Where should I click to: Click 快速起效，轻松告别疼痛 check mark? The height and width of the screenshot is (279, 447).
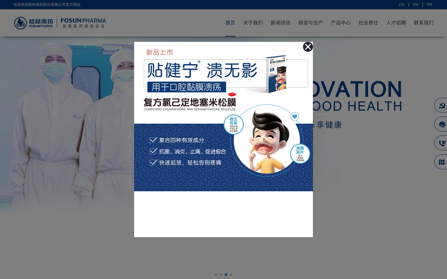click(x=153, y=162)
